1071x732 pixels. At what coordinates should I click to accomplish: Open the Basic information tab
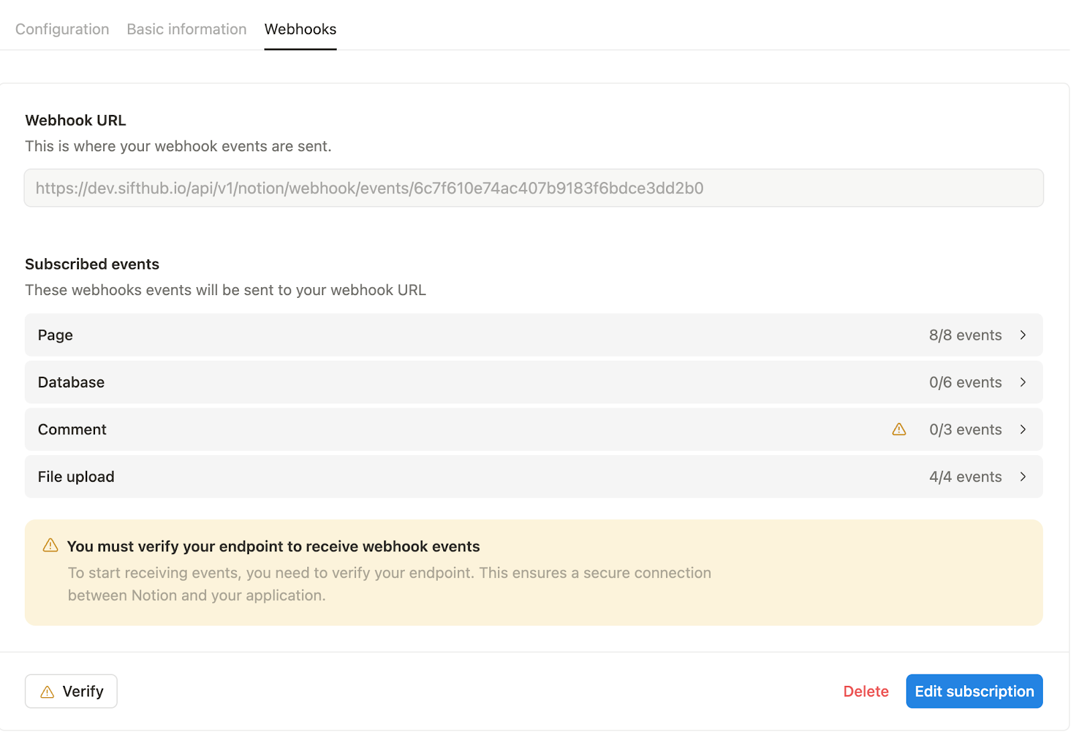click(187, 29)
